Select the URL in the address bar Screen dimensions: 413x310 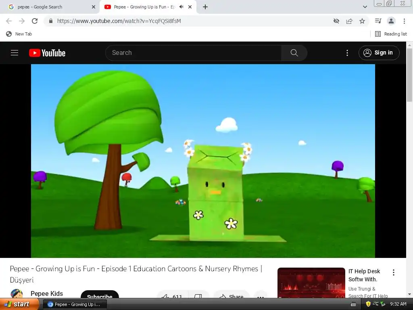119,21
